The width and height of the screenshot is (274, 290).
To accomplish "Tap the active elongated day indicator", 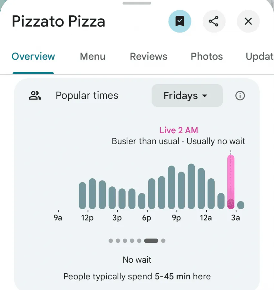I will (151, 240).
